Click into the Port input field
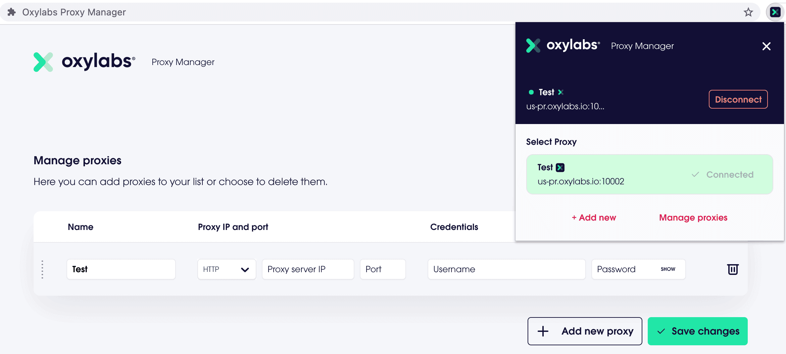 383,269
